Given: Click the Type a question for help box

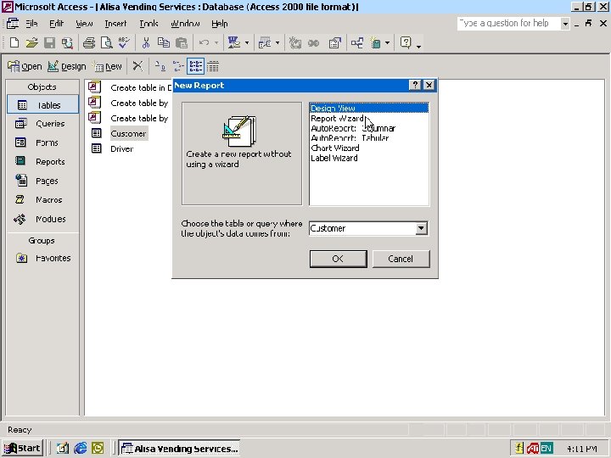Looking at the screenshot, I should coord(509,24).
